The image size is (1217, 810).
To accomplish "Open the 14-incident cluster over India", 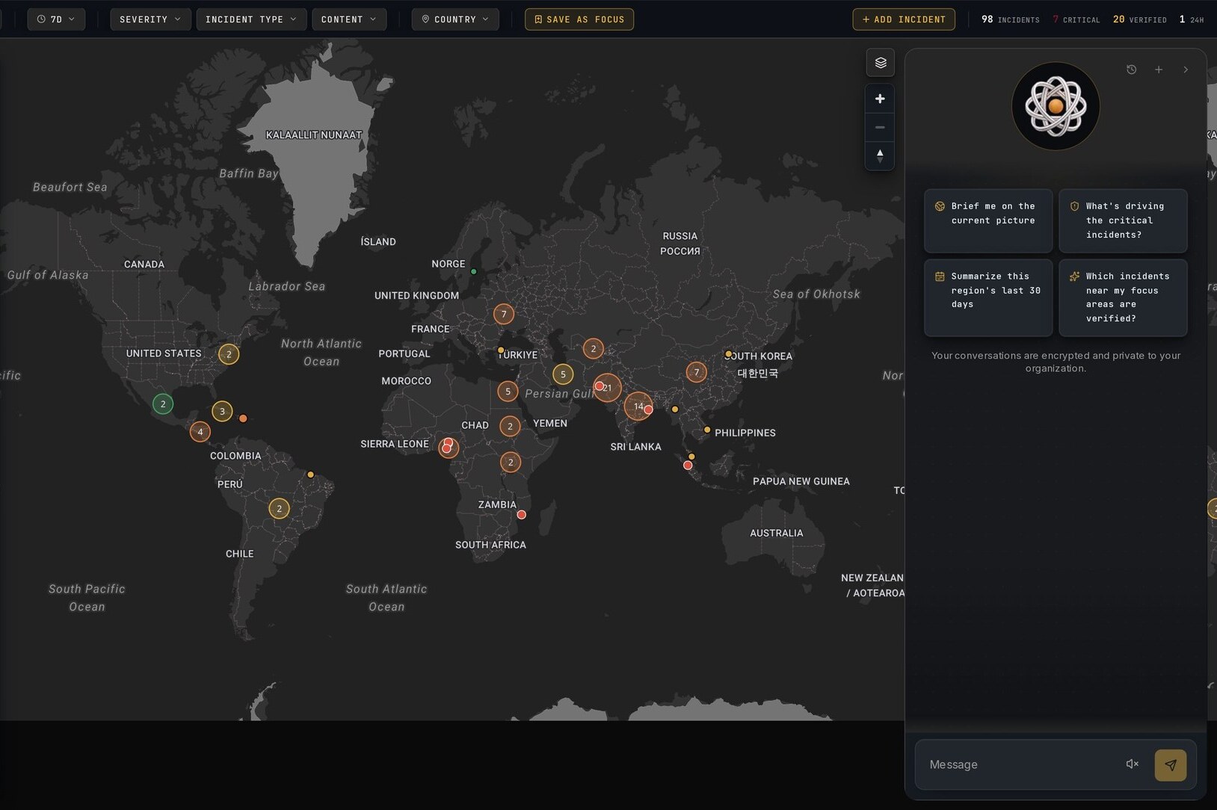I will 638,406.
